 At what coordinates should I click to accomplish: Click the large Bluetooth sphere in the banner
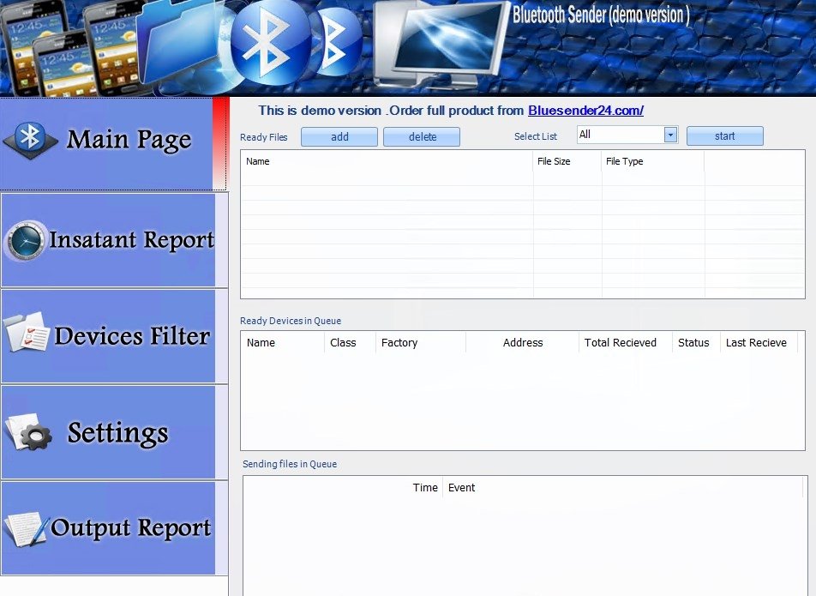pos(270,42)
